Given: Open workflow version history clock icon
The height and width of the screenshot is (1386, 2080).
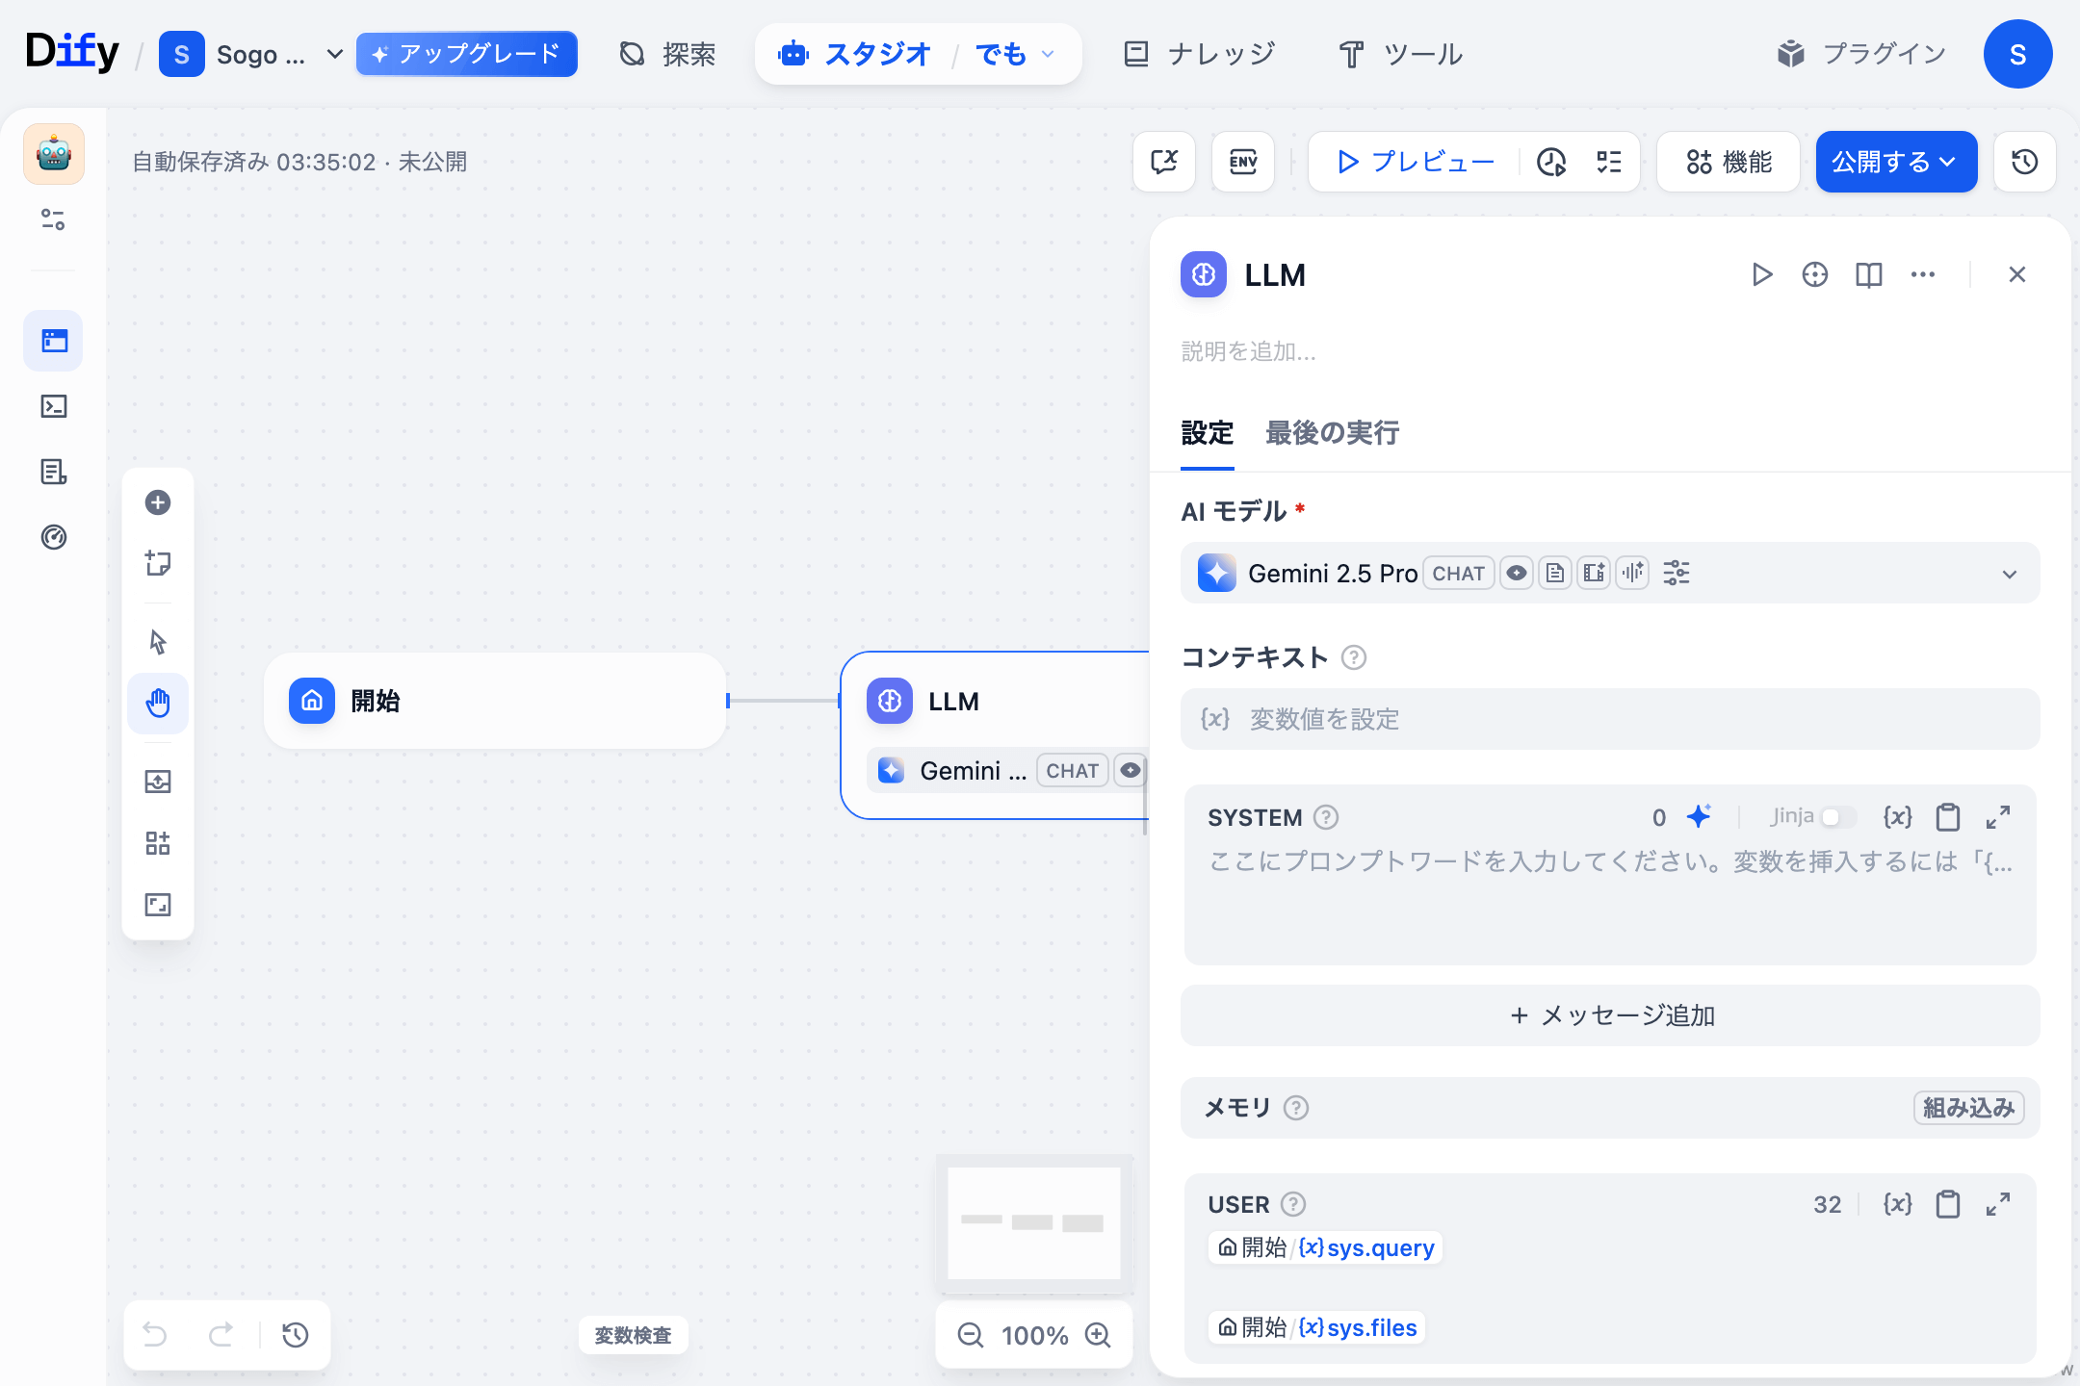Looking at the screenshot, I should 2024,162.
